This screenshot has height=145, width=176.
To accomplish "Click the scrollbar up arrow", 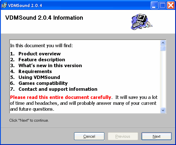I will click(x=163, y=43).
